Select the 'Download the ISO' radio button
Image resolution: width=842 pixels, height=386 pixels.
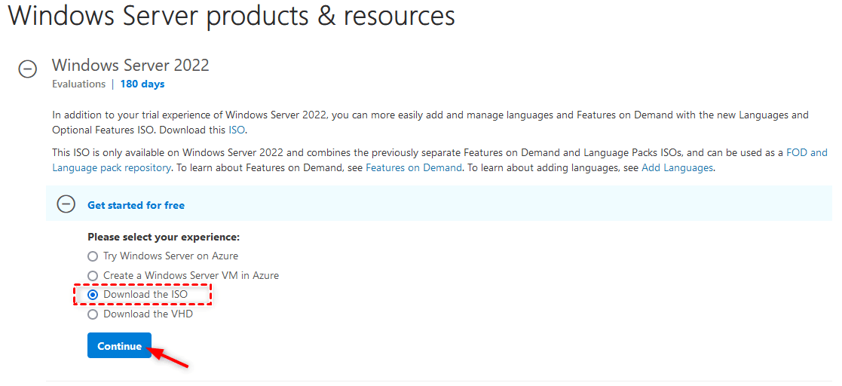[x=93, y=295]
